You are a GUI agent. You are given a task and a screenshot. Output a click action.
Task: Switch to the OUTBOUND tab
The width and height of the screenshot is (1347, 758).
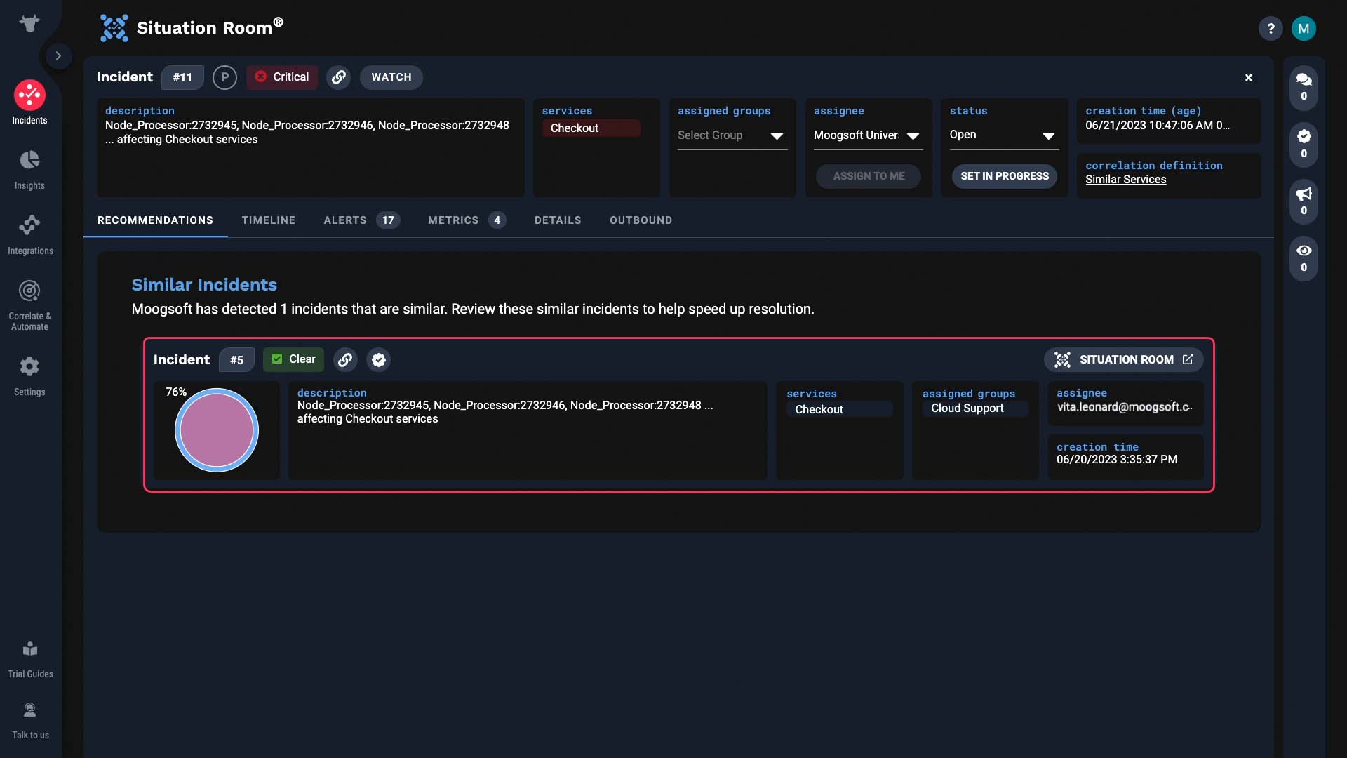641,220
